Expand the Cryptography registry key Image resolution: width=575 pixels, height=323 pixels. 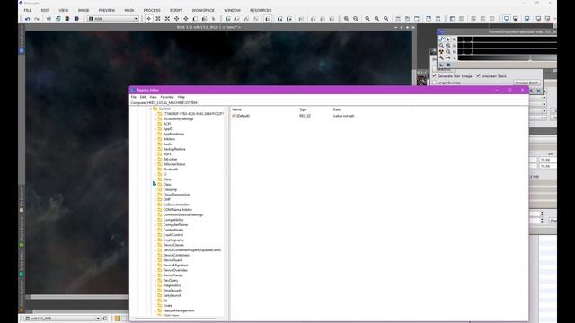point(155,240)
